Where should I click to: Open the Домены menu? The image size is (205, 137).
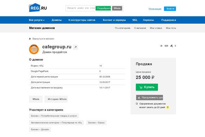pyautogui.click(x=57, y=20)
